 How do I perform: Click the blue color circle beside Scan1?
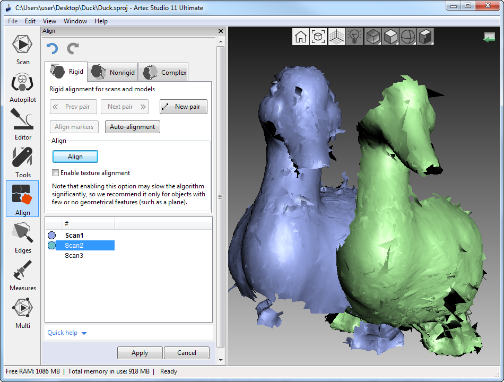(52, 236)
